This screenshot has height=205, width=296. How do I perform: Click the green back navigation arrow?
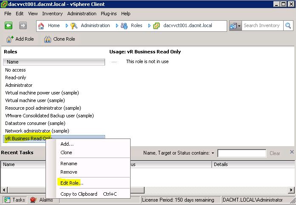tap(9, 25)
